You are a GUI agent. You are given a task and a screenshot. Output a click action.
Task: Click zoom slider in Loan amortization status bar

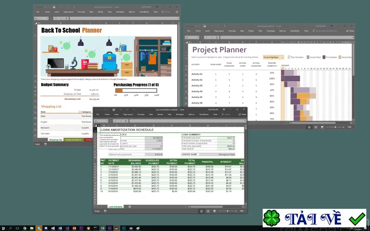(228, 211)
